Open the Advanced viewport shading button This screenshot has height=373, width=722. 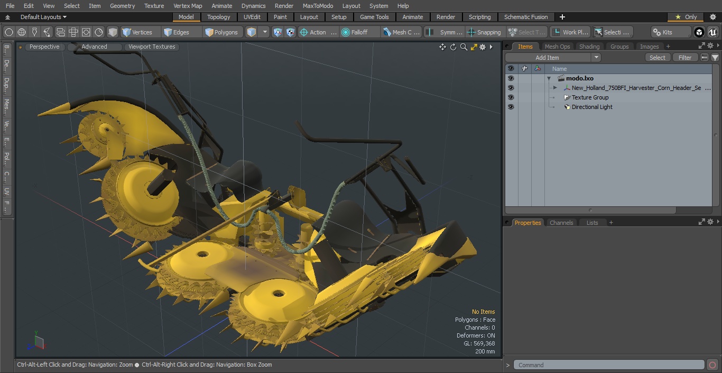(94, 47)
